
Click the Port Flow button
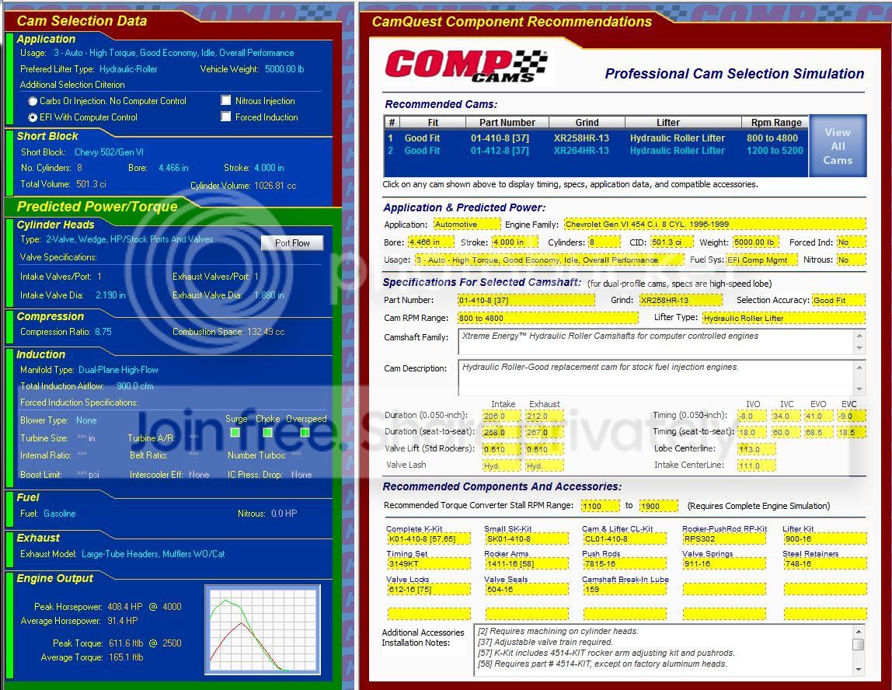(292, 243)
